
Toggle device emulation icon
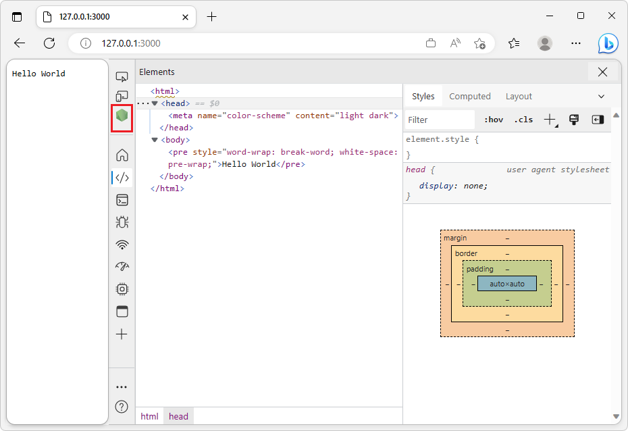point(122,96)
